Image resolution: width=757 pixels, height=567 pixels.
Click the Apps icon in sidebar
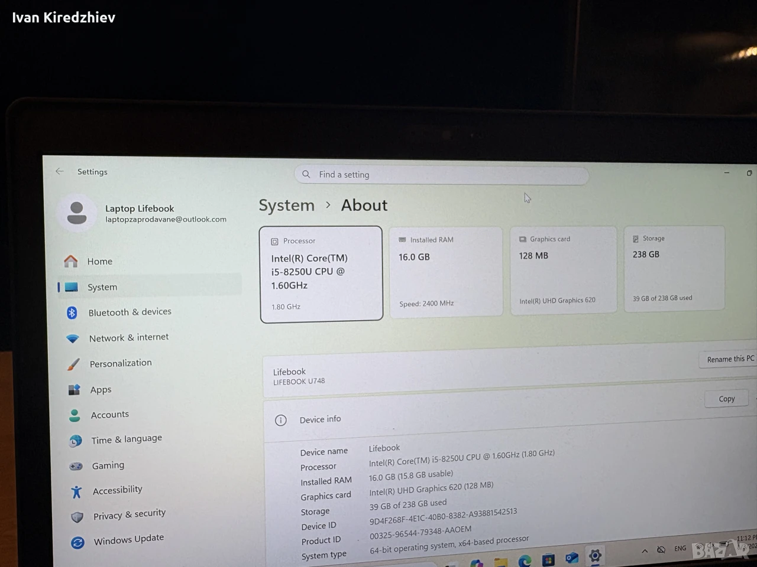(x=74, y=390)
